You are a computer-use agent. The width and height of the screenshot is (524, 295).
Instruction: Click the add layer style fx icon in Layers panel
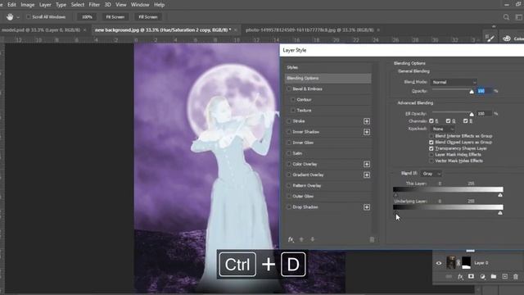[460, 277]
